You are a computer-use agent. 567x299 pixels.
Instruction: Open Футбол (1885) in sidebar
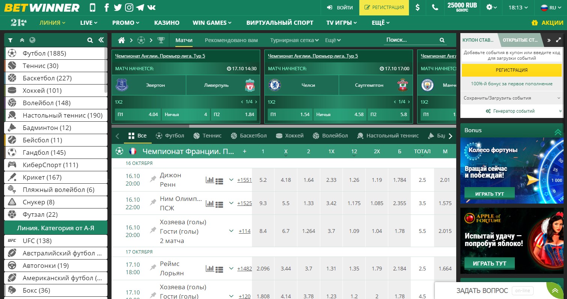click(56, 53)
